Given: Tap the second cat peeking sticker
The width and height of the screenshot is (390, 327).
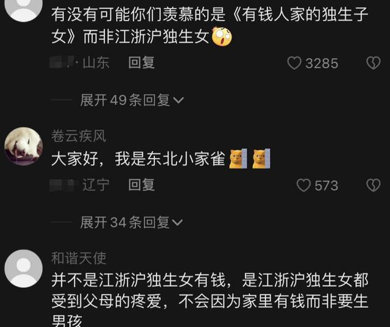Looking at the screenshot, I should click(261, 159).
